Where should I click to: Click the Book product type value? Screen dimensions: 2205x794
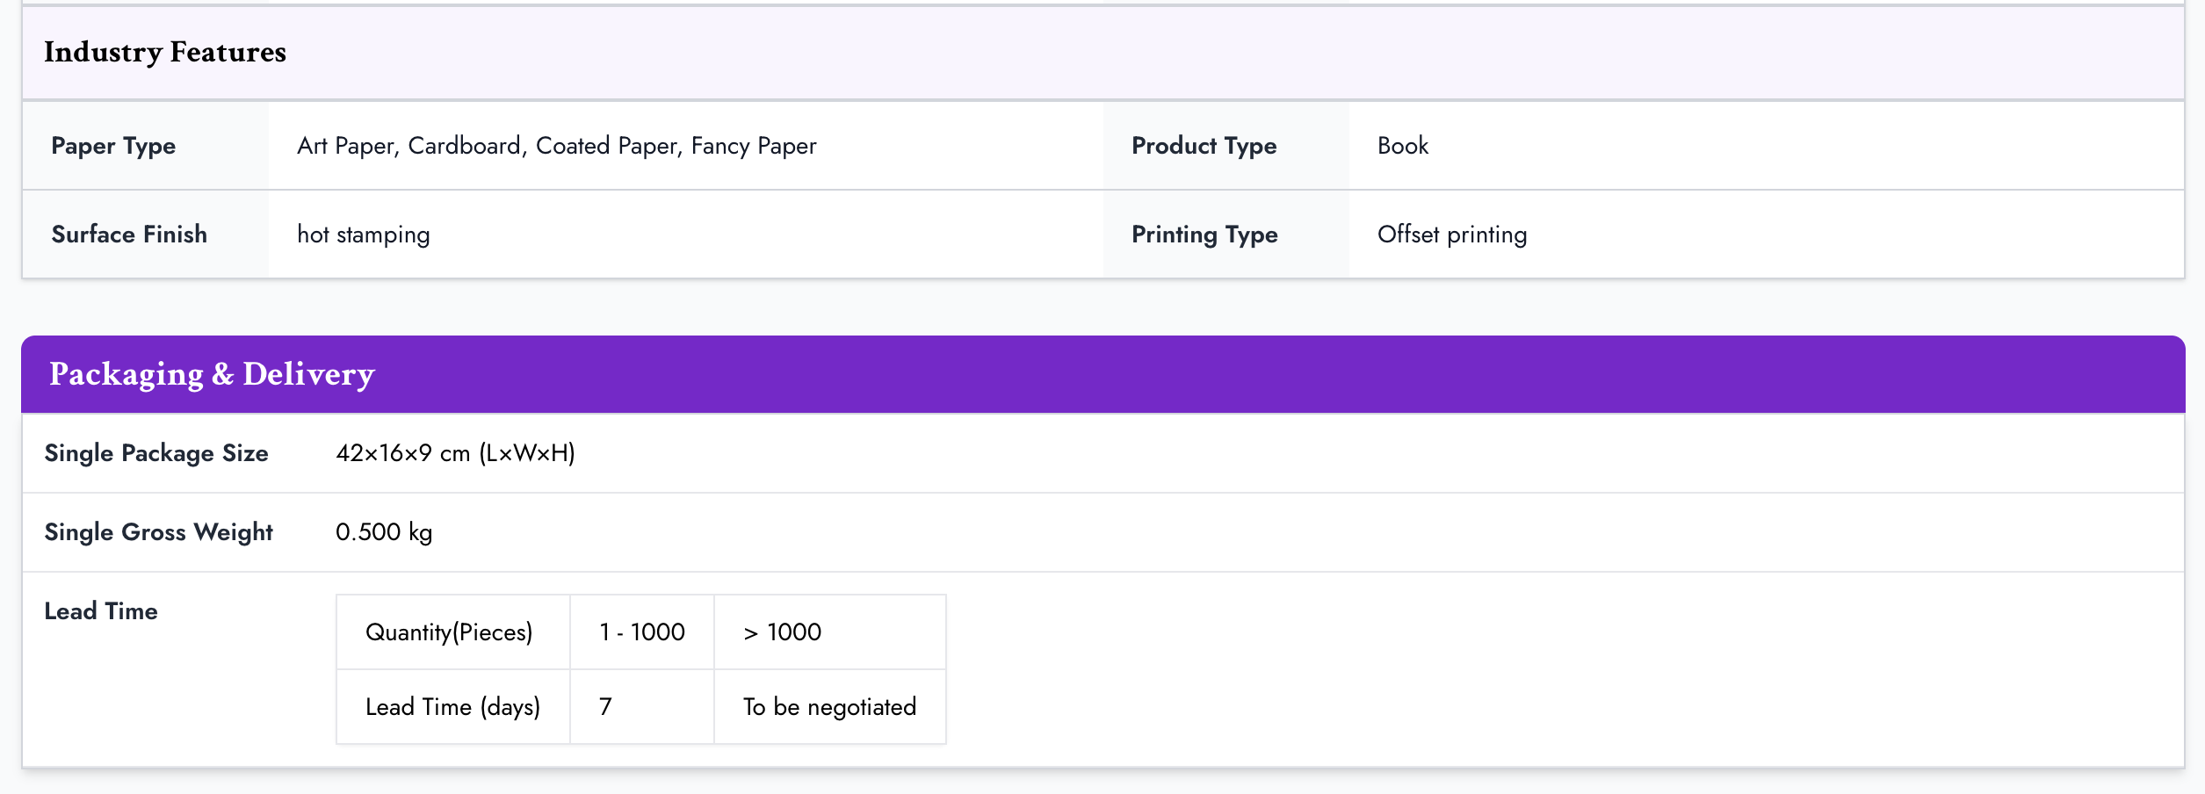1402,146
